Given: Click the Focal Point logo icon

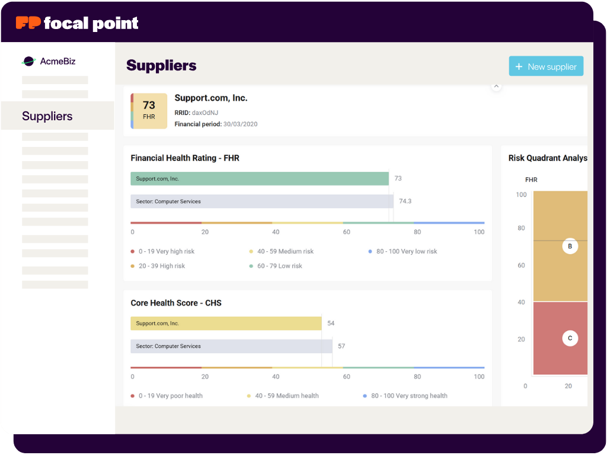Looking at the screenshot, I should click(28, 23).
